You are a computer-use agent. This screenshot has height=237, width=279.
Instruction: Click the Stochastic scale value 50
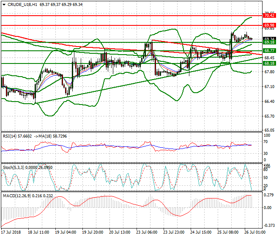click(x=265, y=178)
